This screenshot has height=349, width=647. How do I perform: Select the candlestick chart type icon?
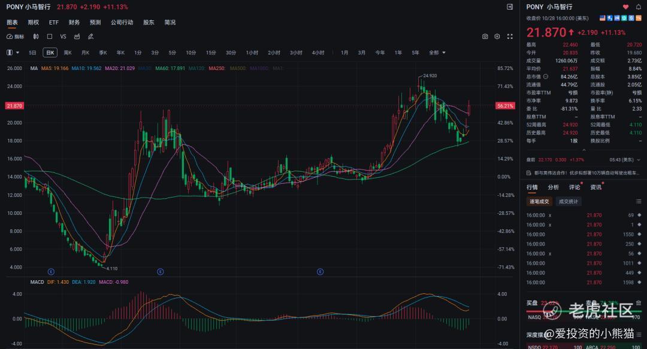coord(36,37)
